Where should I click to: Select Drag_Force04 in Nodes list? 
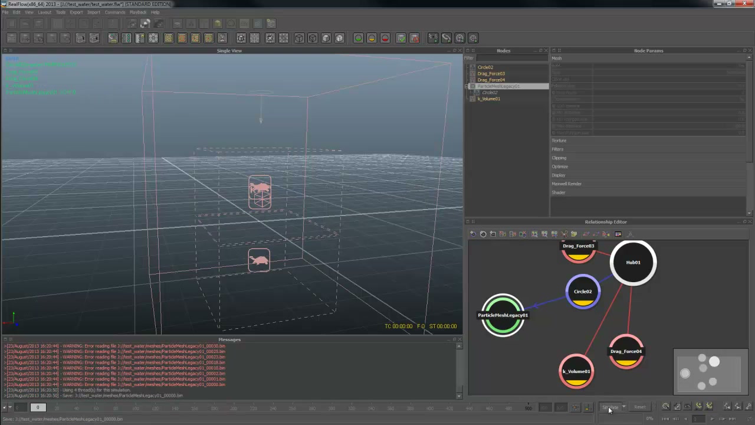[491, 80]
